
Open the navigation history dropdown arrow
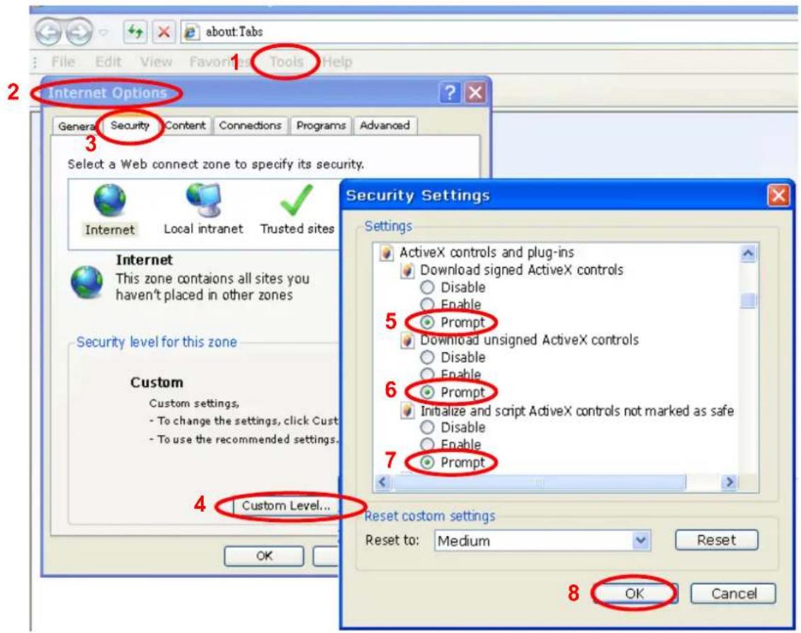(103, 32)
